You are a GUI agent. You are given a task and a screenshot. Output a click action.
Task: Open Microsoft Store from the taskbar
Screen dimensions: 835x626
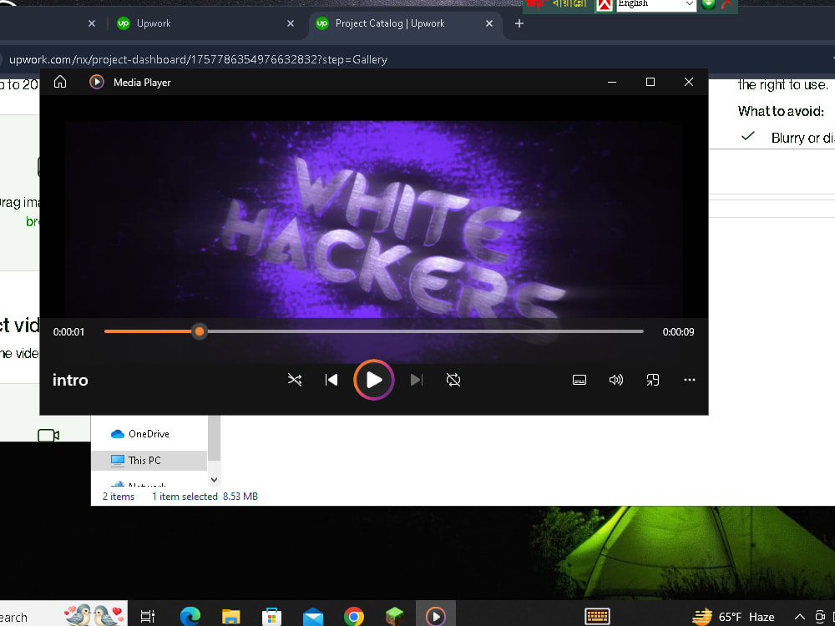click(271, 617)
